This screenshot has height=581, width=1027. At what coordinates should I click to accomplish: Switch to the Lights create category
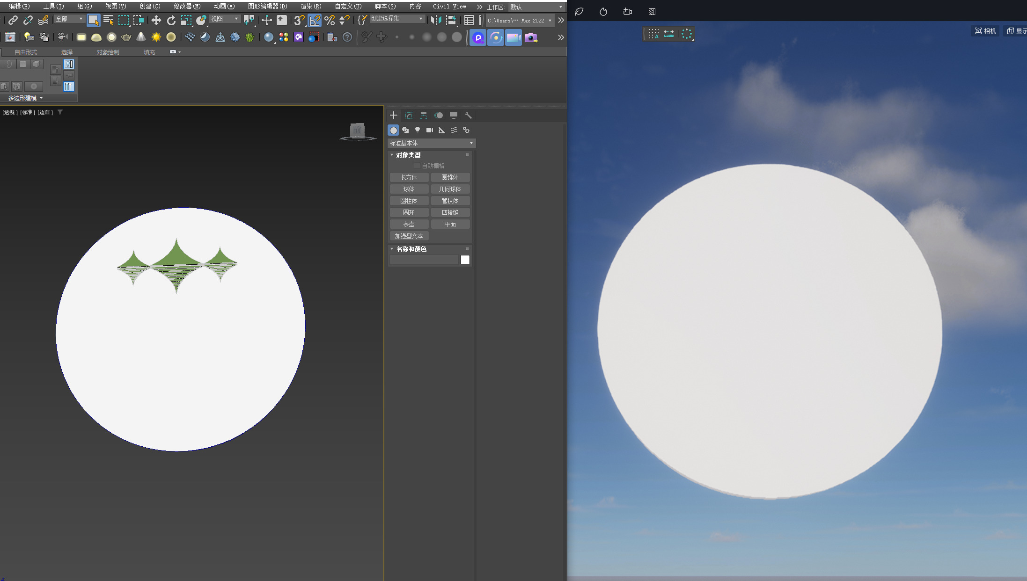point(418,130)
